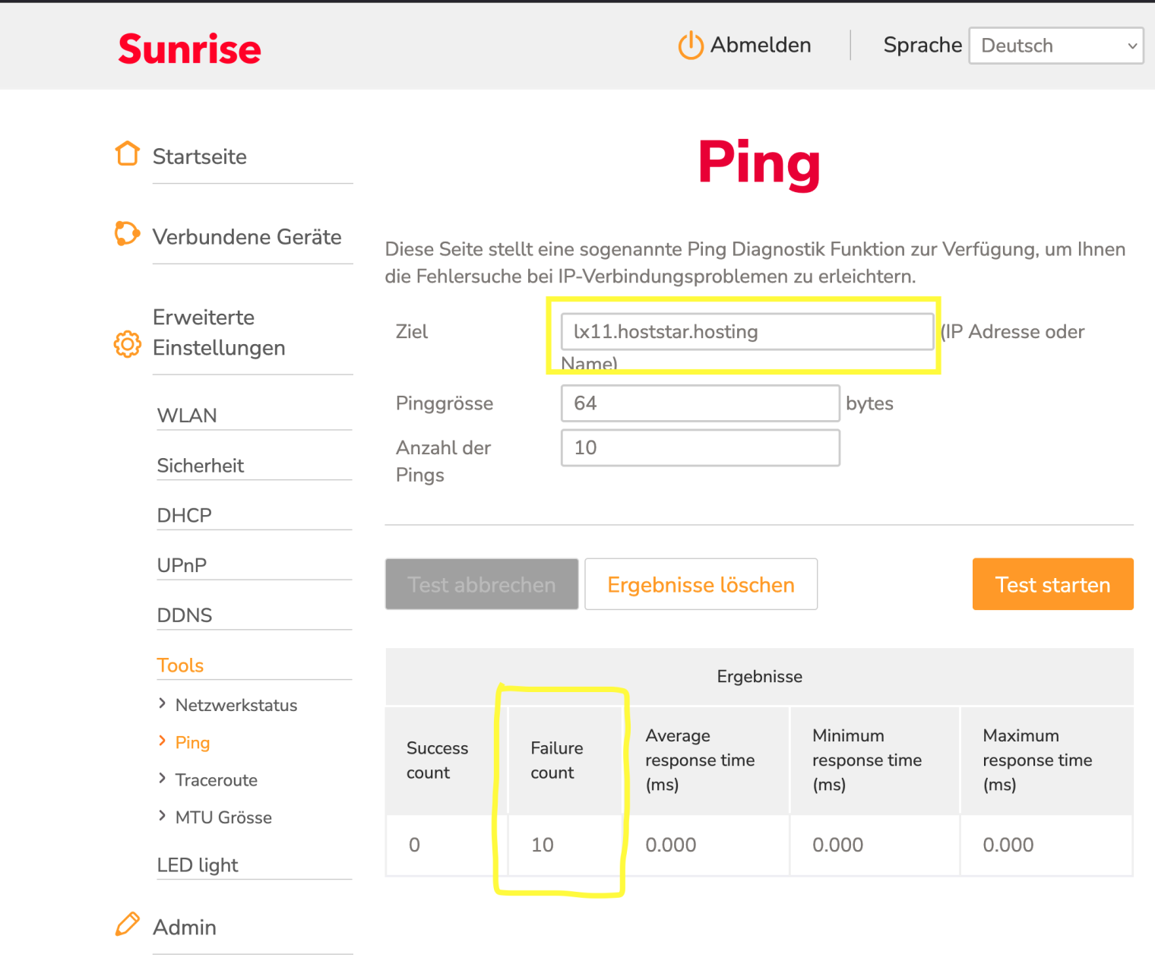Image resolution: width=1155 pixels, height=964 pixels.
Task: Expand Erweiterte Einstellungen section
Action: pyautogui.click(x=219, y=333)
